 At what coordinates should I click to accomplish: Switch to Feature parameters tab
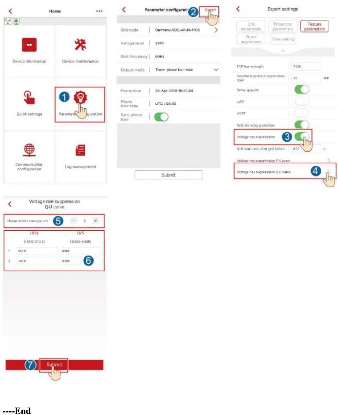click(x=314, y=26)
